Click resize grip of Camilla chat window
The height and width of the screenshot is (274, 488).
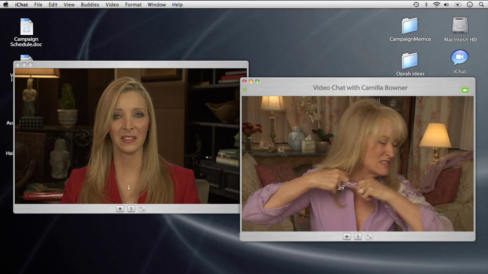[472, 237]
